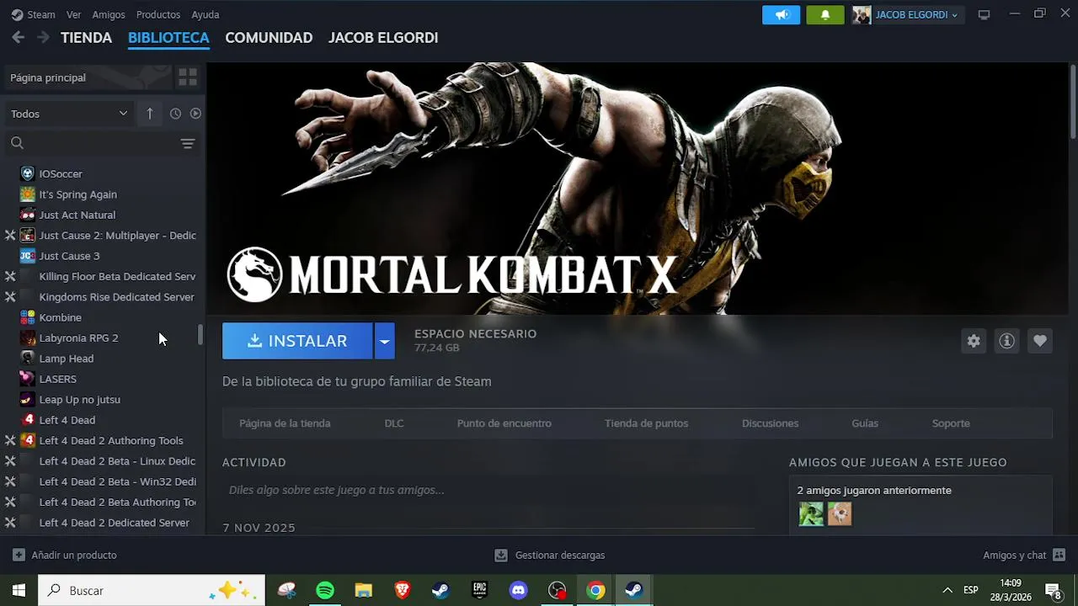
Task: Click the activity post text field
Action: pyautogui.click(x=488, y=490)
